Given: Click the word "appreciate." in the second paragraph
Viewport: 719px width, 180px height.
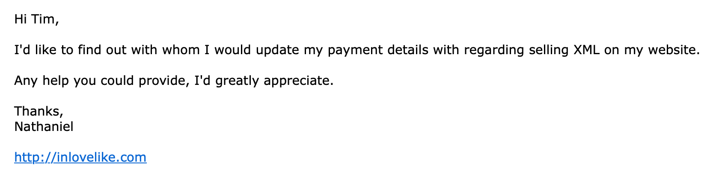Looking at the screenshot, I should (298, 81).
